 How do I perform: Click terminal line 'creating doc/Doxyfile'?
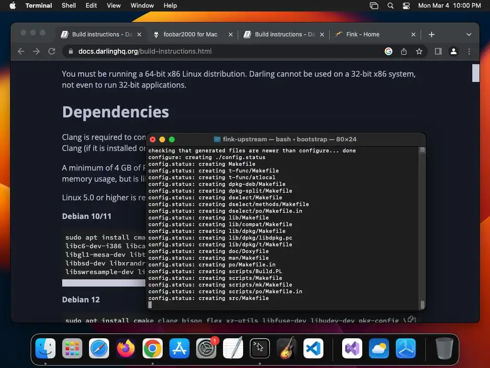pos(209,251)
